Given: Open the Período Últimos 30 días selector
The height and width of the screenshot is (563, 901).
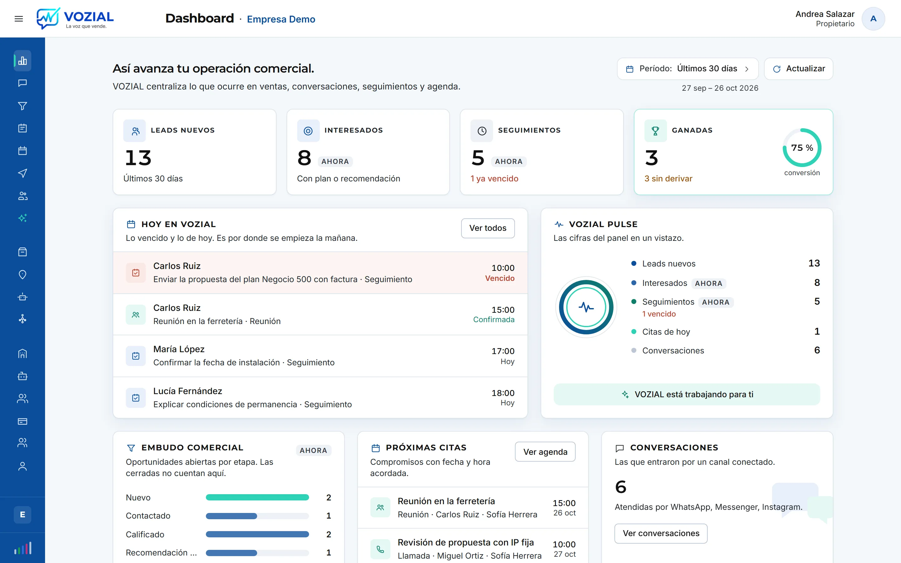Looking at the screenshot, I should (x=687, y=68).
